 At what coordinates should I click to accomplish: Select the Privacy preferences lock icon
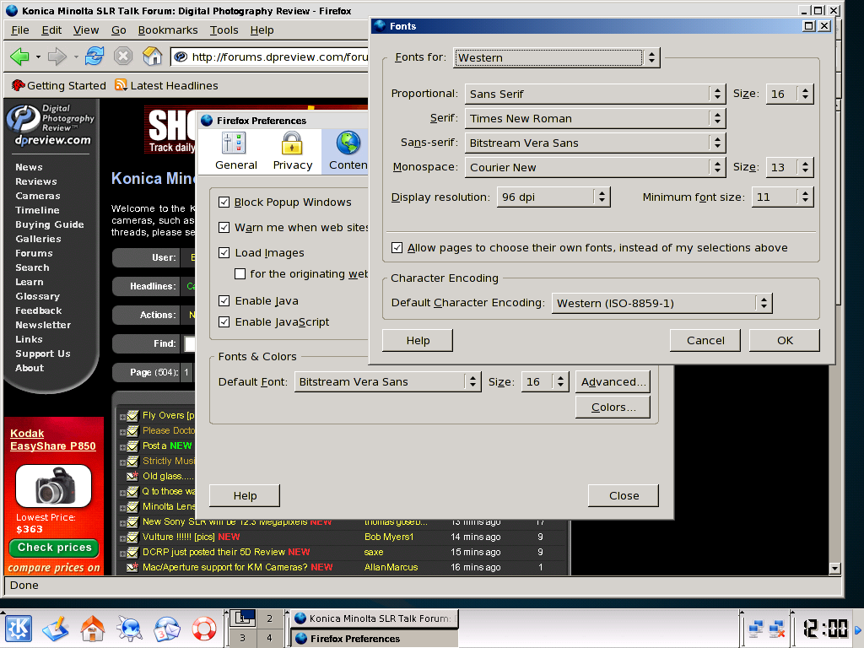(x=292, y=152)
